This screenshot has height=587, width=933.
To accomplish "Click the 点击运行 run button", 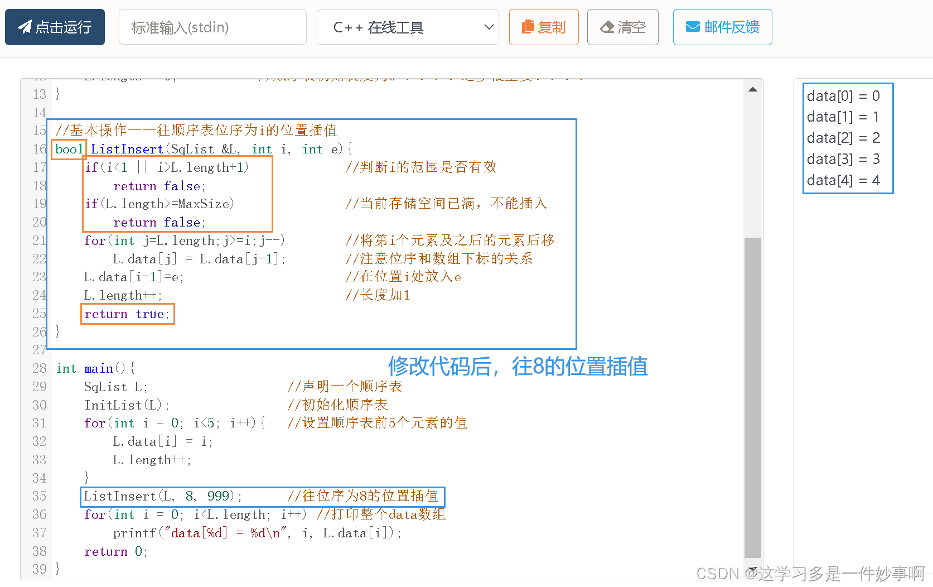I will [x=55, y=27].
